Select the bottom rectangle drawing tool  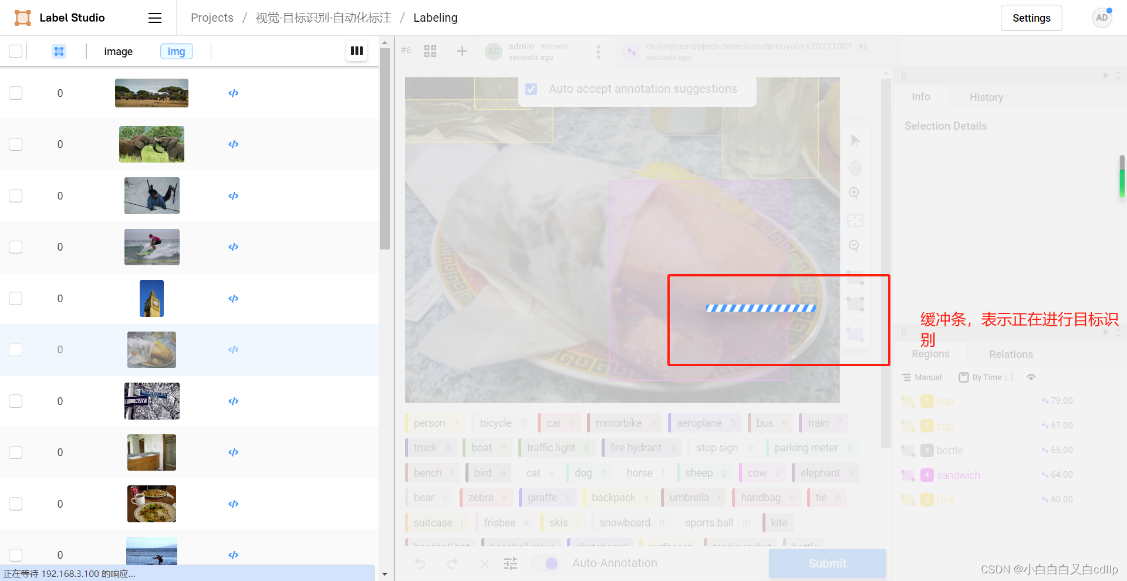click(x=855, y=335)
